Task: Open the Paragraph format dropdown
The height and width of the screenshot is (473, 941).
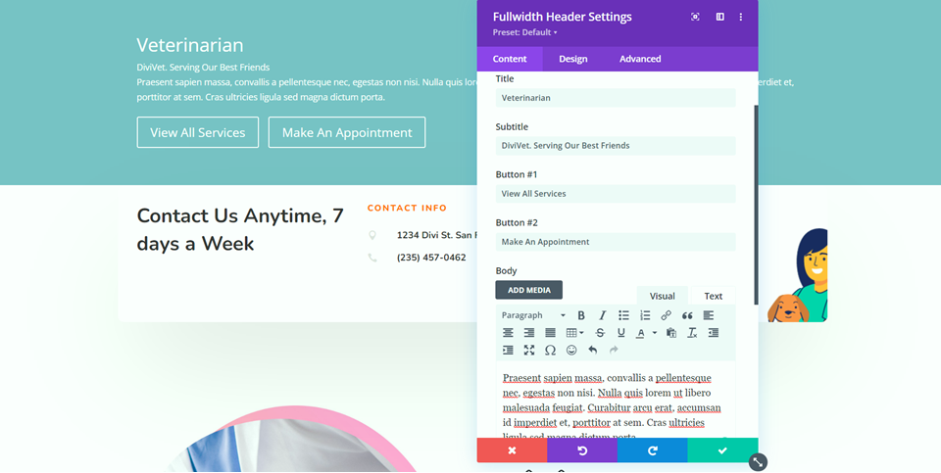Action: pos(533,315)
